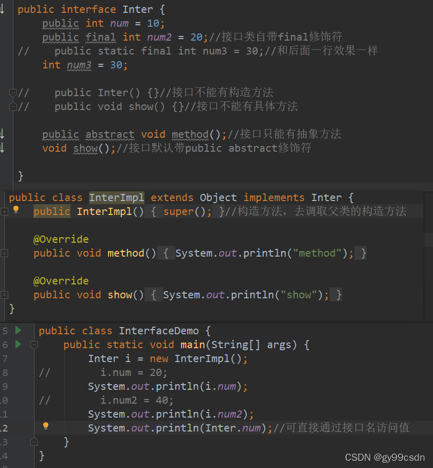Screen dimensions: 433x468
Task: Click the commented line 'i.num = 20;'
Action: coord(134,372)
